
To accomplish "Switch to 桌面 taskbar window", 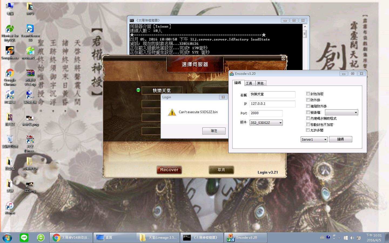I will (115, 238).
